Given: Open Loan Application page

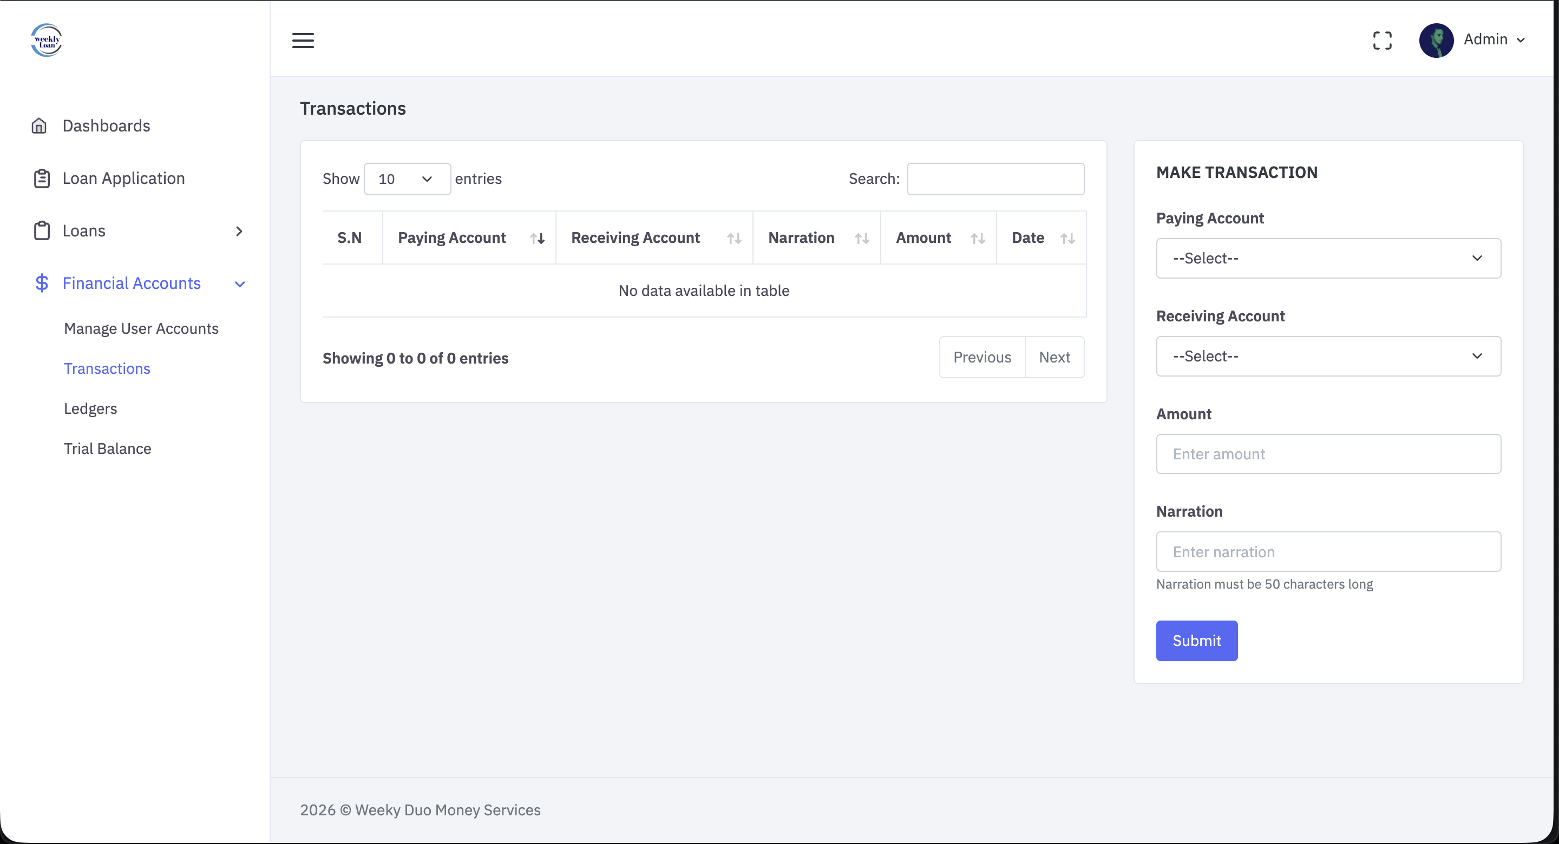Looking at the screenshot, I should (124, 179).
